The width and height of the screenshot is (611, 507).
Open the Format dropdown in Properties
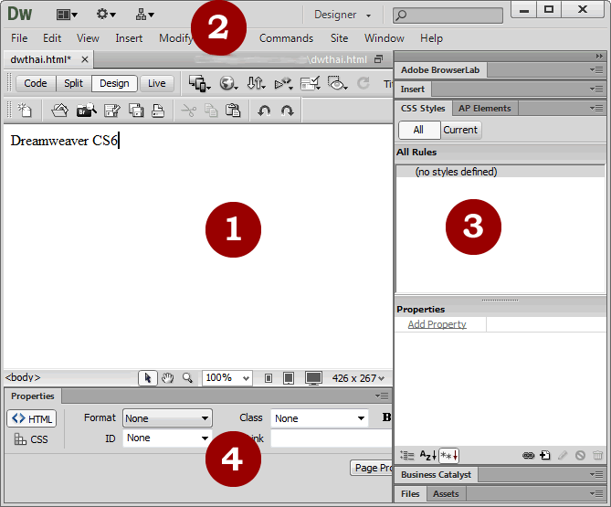pyautogui.click(x=167, y=418)
